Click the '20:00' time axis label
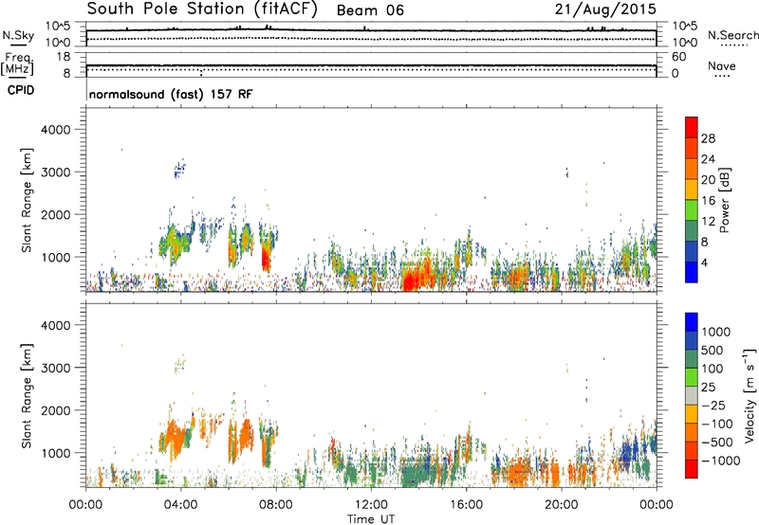Viewport: 759px width, 525px height. click(x=561, y=505)
